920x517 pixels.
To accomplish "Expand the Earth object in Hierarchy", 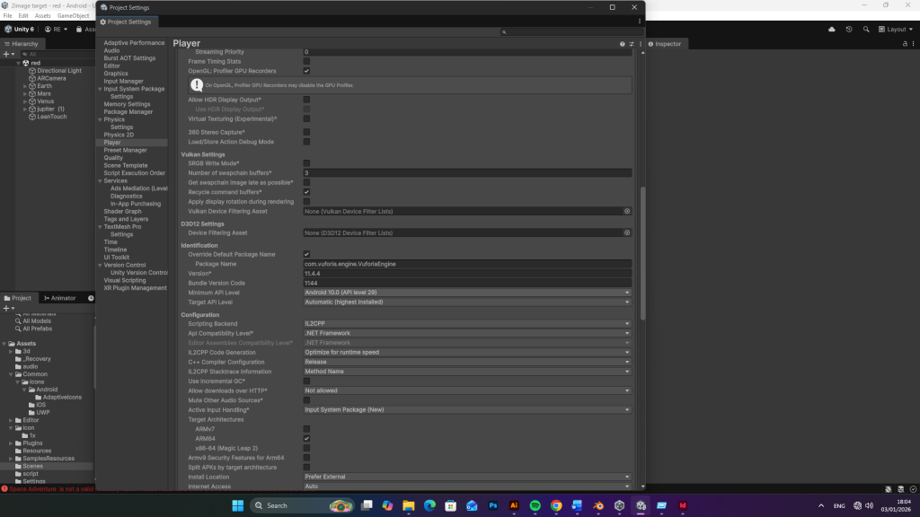I will (x=25, y=86).
